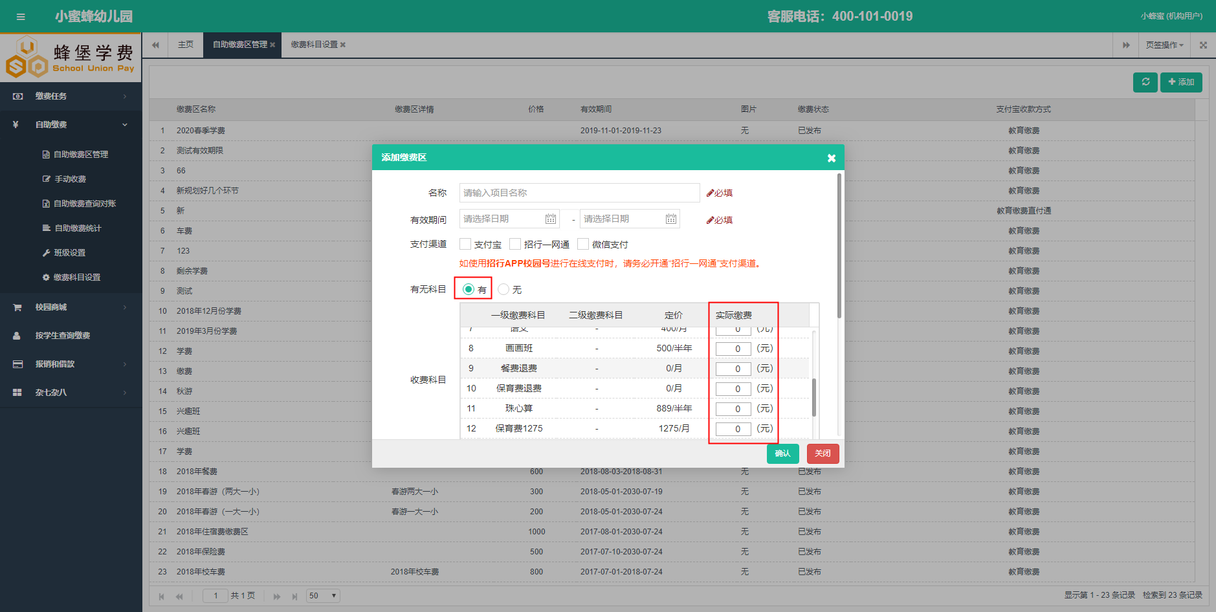The height and width of the screenshot is (612, 1216).
Task: Click the start date 请选择日期 field
Action: [x=509, y=219]
